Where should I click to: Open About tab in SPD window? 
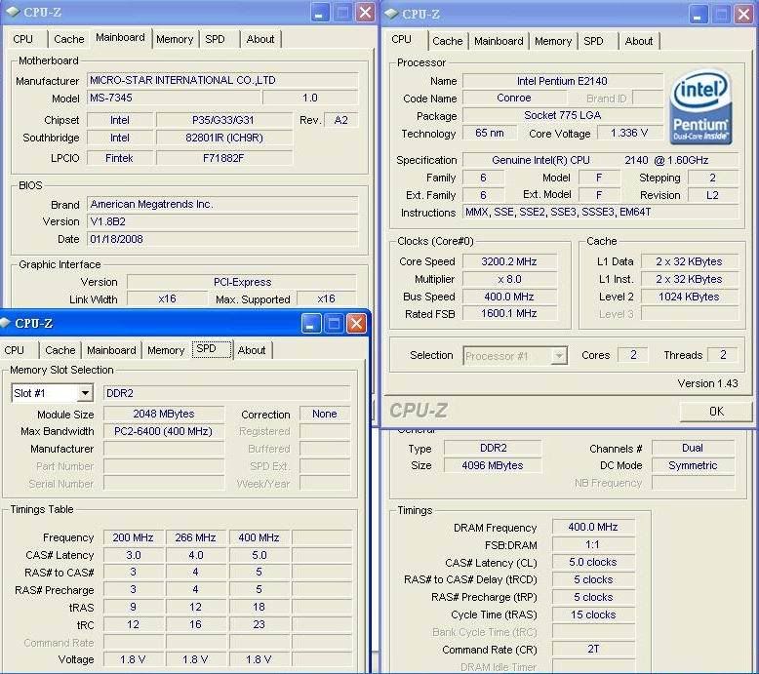click(x=252, y=350)
